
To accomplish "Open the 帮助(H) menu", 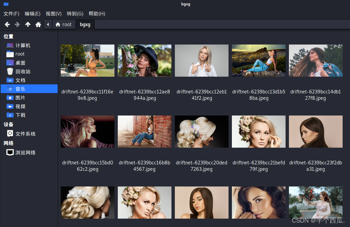I will pos(97,14).
